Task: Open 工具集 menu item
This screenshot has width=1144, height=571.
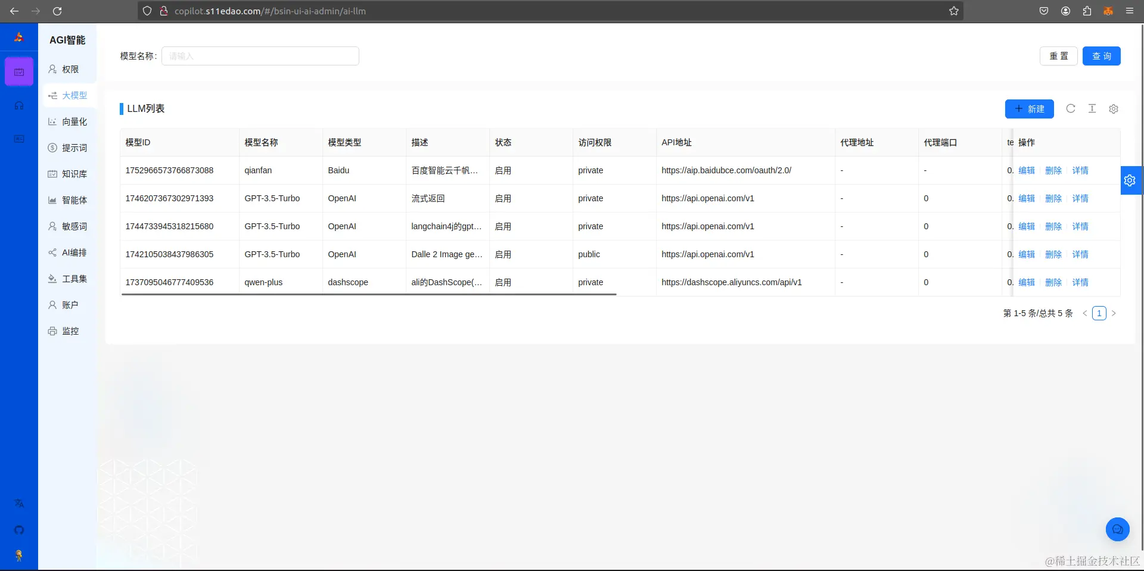Action: click(70, 279)
